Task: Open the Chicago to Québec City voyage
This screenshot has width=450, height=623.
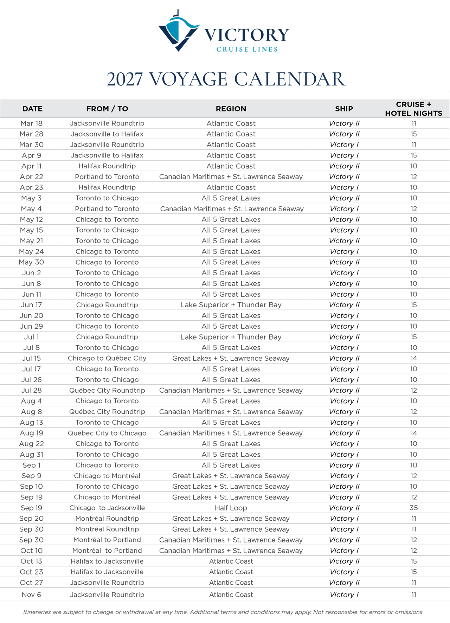Action: 107,358
